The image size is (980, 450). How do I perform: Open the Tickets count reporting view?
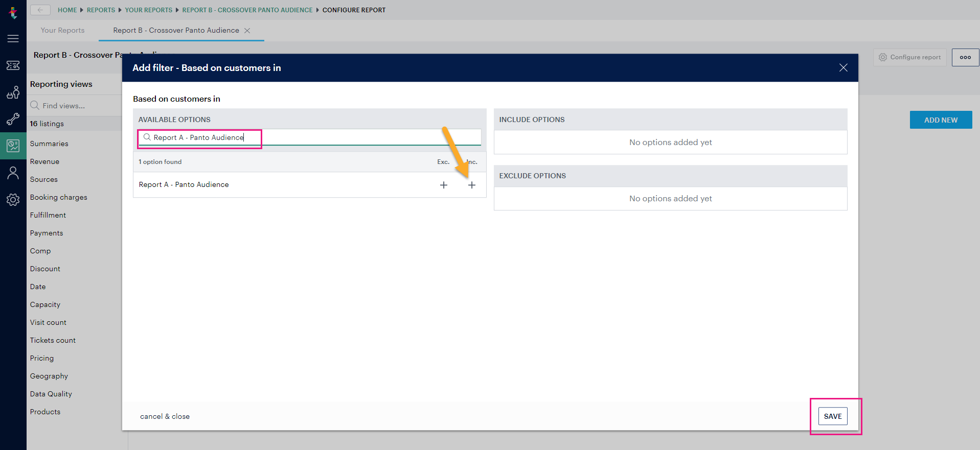pyautogui.click(x=53, y=340)
